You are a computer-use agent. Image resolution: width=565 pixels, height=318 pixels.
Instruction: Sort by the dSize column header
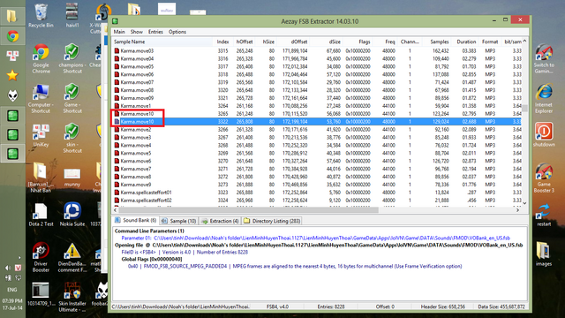point(335,42)
